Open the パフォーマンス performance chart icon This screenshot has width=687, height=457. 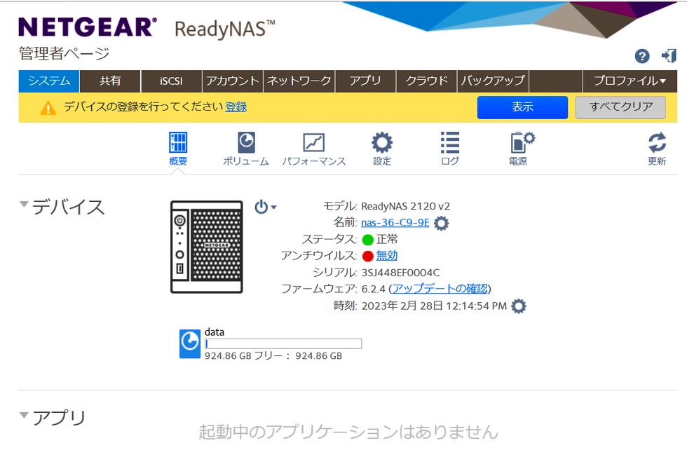point(313,143)
